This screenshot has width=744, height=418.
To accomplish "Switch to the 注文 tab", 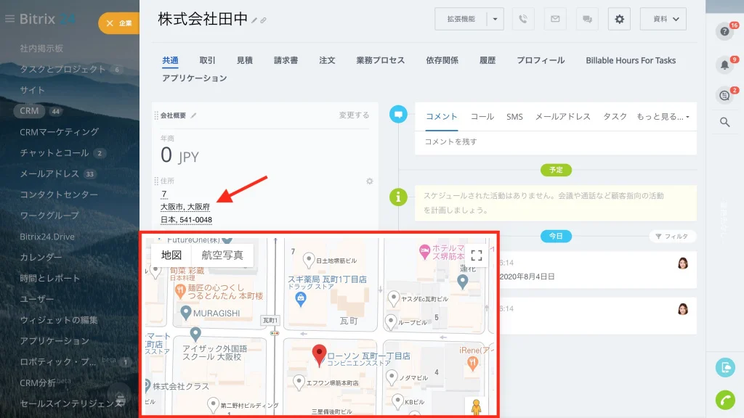I will [327, 61].
